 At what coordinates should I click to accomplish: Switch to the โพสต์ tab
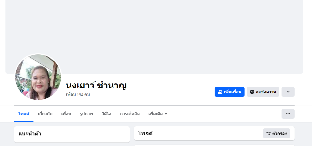click(24, 114)
